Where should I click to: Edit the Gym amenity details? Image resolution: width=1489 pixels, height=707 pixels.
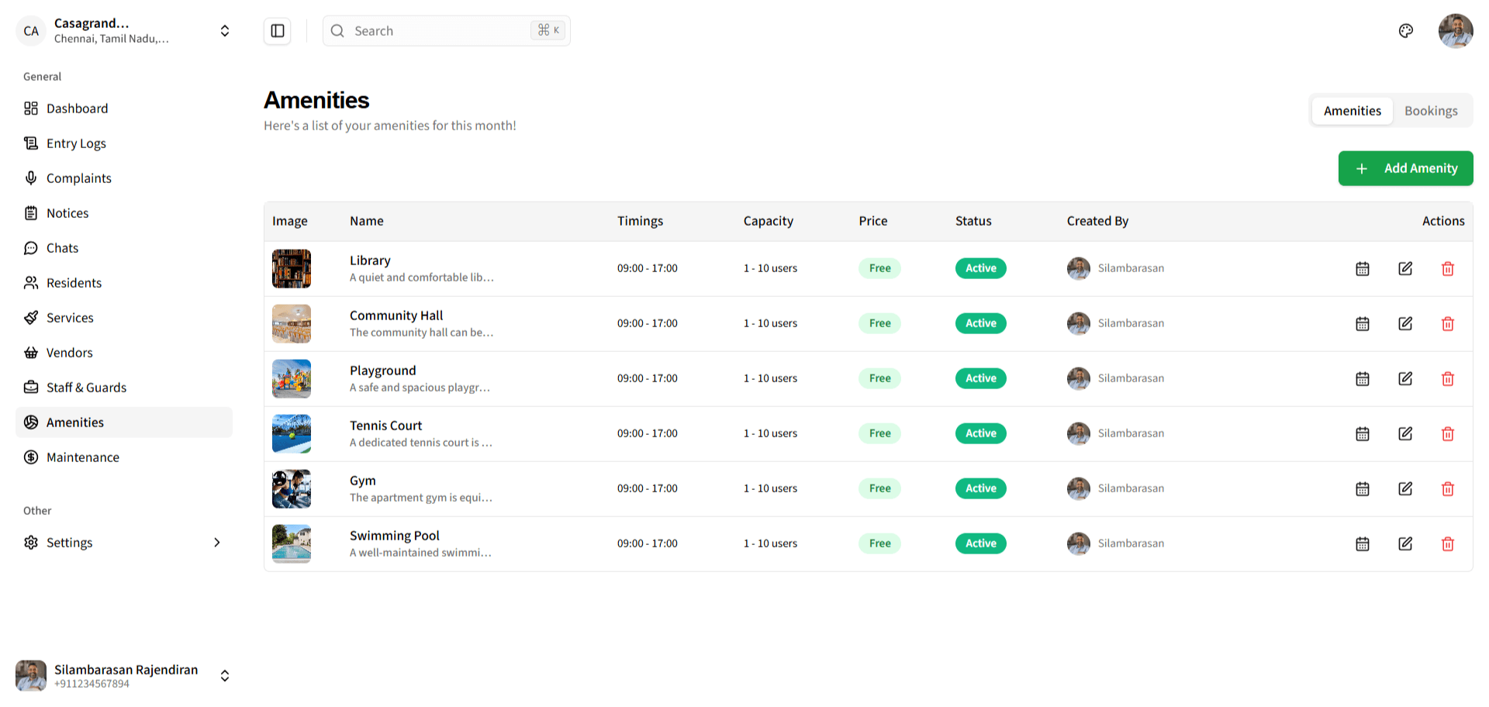[x=1405, y=488]
